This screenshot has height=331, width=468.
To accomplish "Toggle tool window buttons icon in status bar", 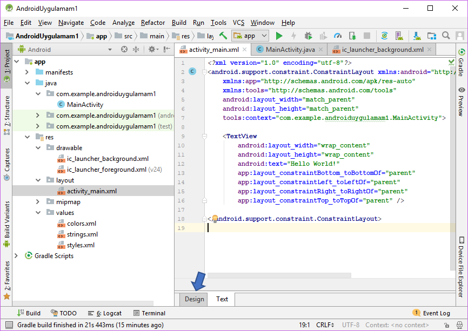I will tap(9, 325).
